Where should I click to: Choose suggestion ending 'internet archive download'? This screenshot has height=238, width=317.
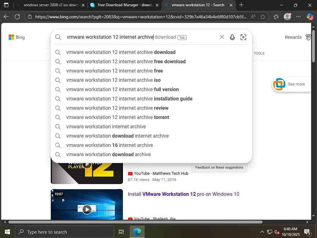[151, 52]
